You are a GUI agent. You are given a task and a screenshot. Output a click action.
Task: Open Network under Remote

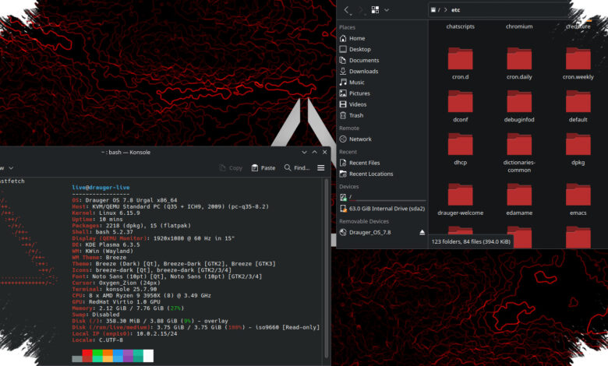click(x=382, y=139)
